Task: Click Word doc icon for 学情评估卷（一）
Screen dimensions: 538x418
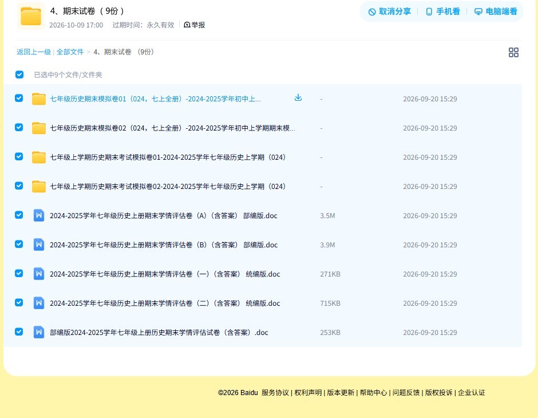Action: (x=39, y=274)
